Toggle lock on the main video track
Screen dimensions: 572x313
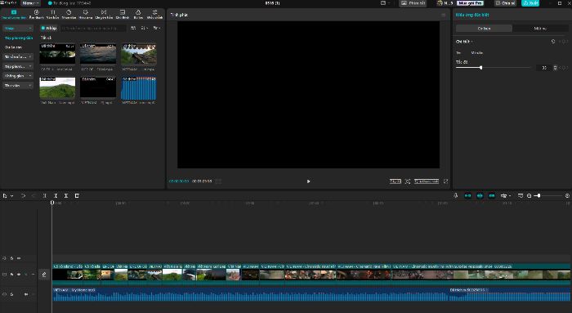(x=11, y=275)
